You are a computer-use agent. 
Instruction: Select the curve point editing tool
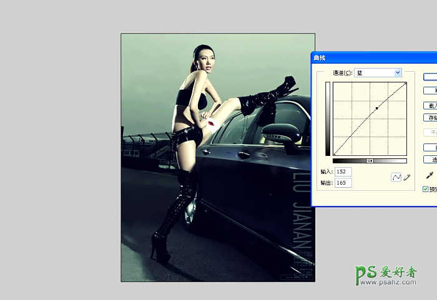(395, 177)
